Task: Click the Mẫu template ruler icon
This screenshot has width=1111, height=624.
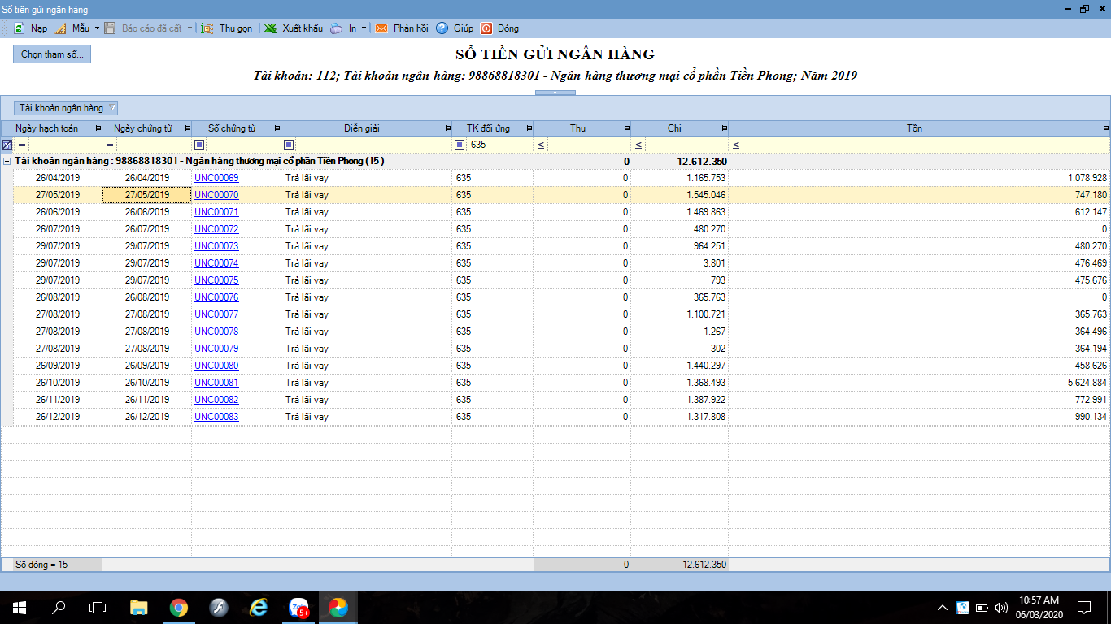Action: pos(60,28)
